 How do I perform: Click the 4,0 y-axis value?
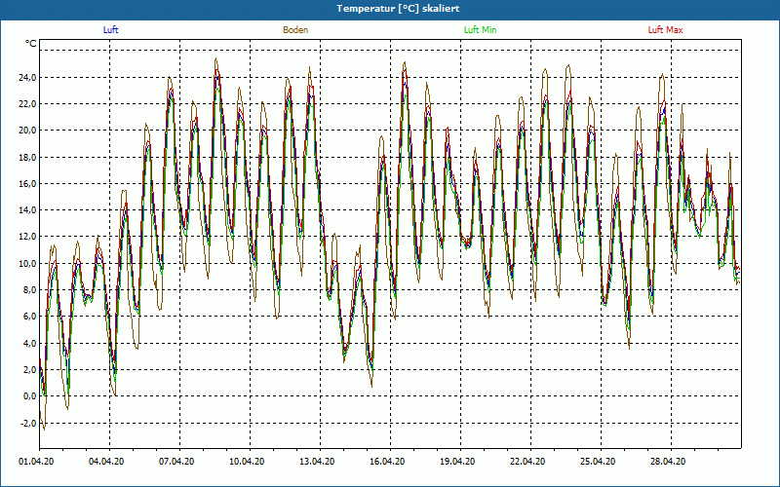click(x=29, y=344)
